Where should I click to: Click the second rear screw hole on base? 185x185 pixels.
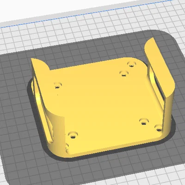pos(124,73)
